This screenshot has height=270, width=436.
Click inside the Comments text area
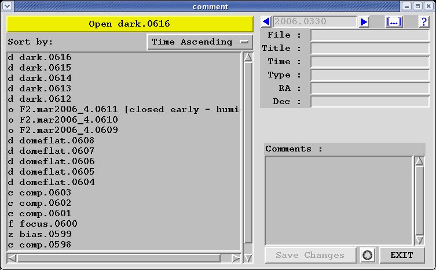(x=339, y=200)
